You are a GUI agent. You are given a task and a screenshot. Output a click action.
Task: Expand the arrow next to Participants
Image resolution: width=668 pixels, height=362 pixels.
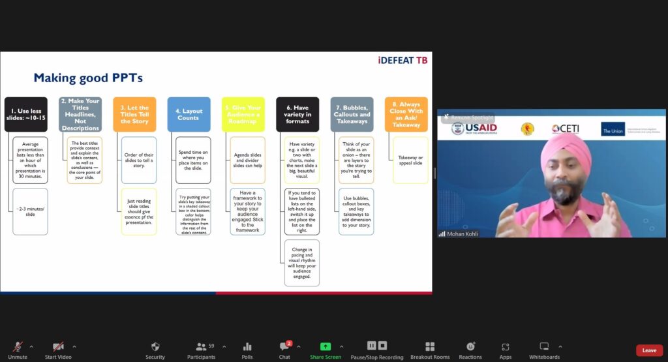point(224,346)
